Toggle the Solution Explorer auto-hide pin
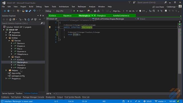 pyautogui.click(x=41, y=16)
